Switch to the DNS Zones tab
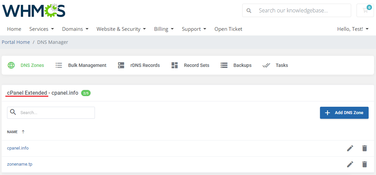 (x=26, y=65)
